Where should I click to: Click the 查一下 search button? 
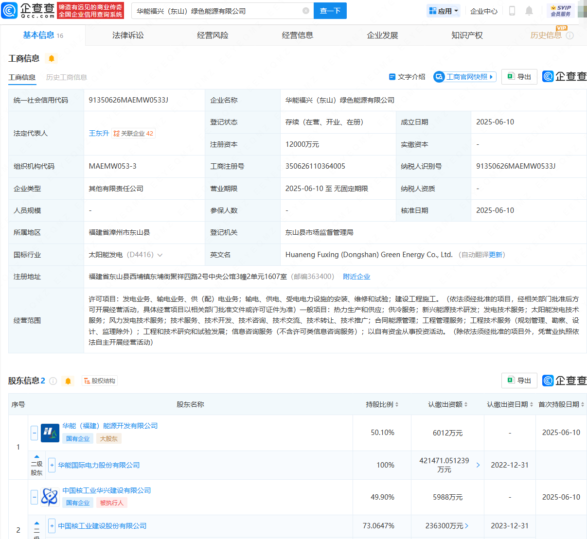pos(330,11)
